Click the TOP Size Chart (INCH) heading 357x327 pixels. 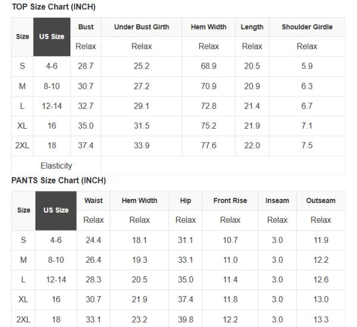pyautogui.click(x=54, y=7)
